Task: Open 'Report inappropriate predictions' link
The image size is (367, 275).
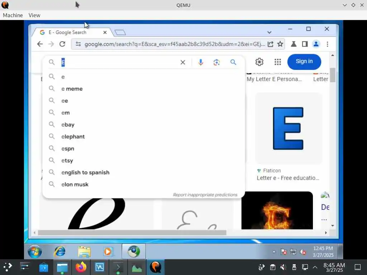Action: [x=205, y=194]
